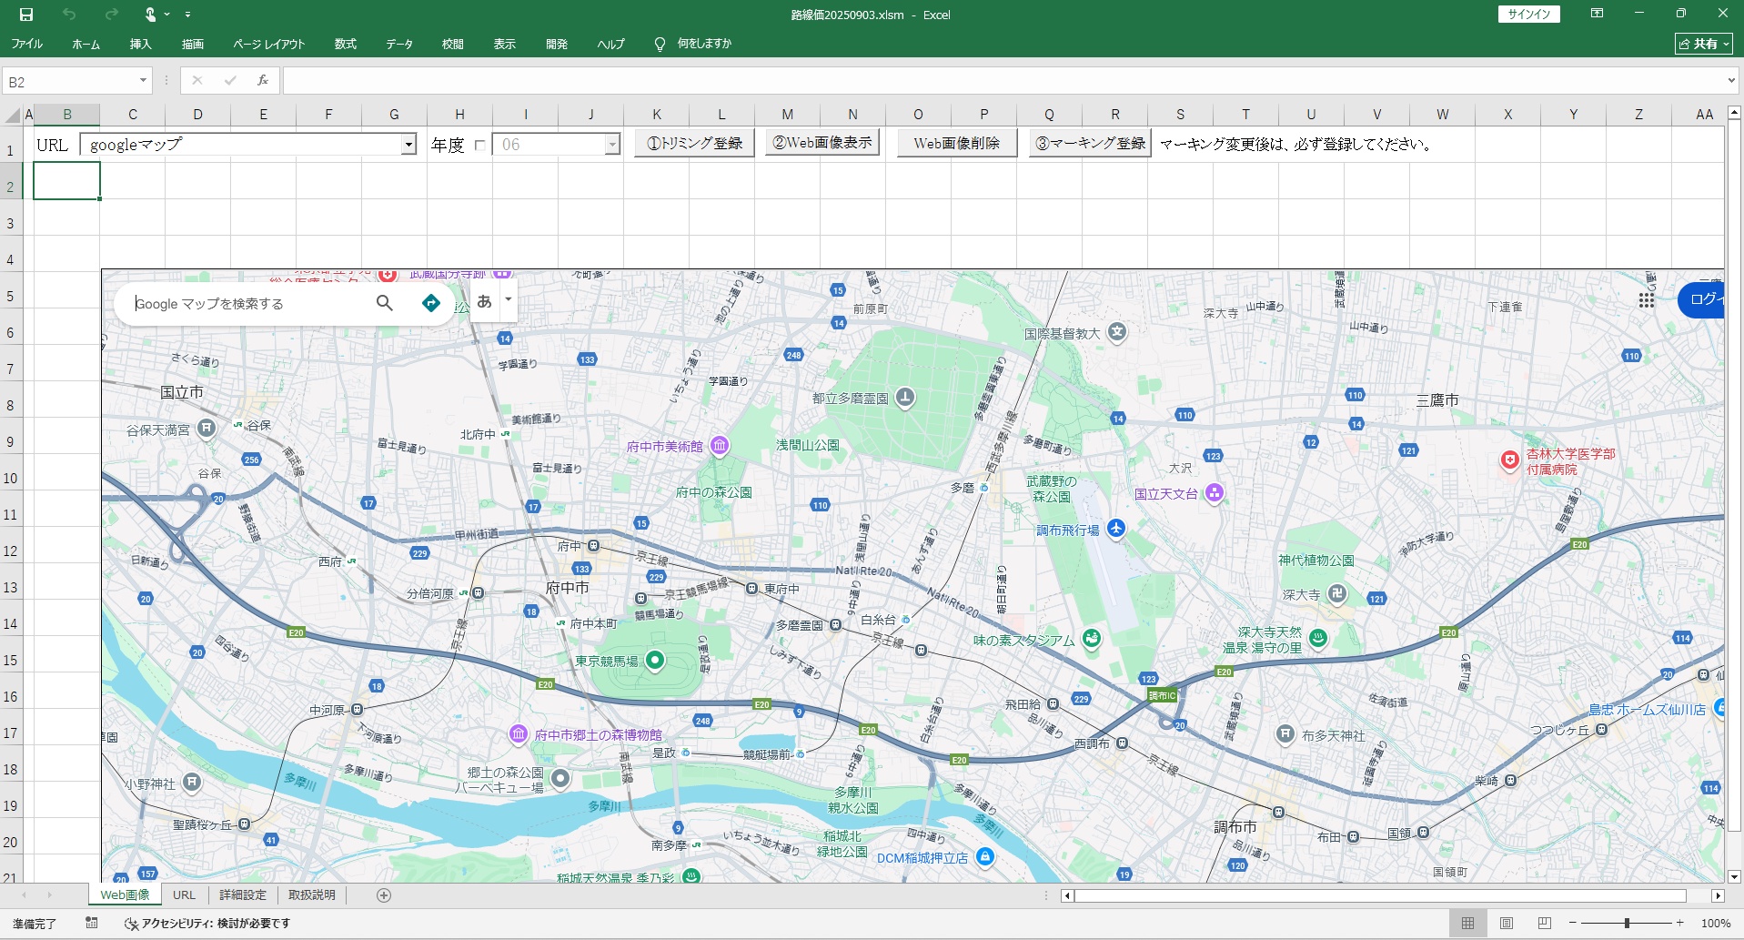Click the Redo arrow icon
Viewport: 1744px width, 940px height.
112,15
